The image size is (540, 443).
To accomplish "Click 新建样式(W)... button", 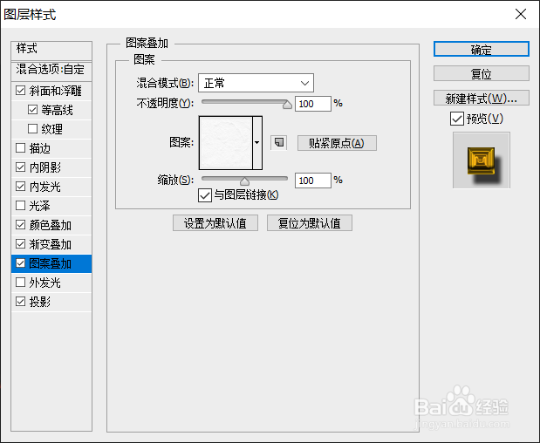I will [481, 98].
